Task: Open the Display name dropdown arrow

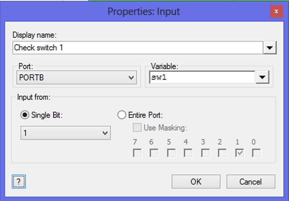Action: (x=269, y=48)
